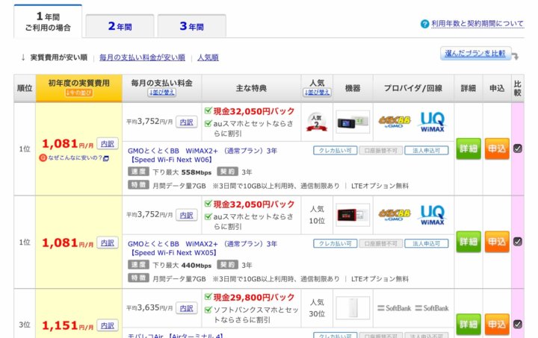Click green 詳細 button for WX05 plan
Viewport: 538px width, 338px height.
click(469, 242)
